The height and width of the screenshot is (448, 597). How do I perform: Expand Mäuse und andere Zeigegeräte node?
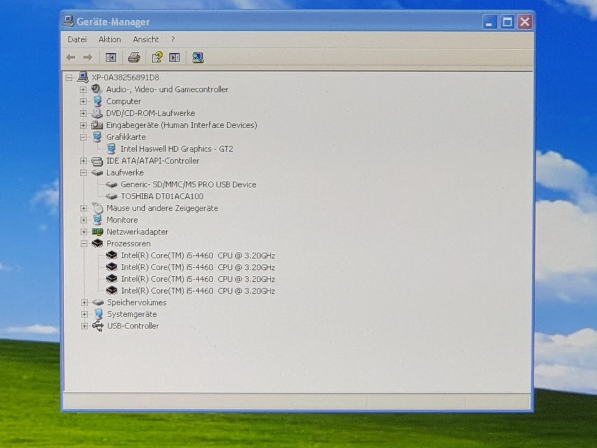coord(83,208)
